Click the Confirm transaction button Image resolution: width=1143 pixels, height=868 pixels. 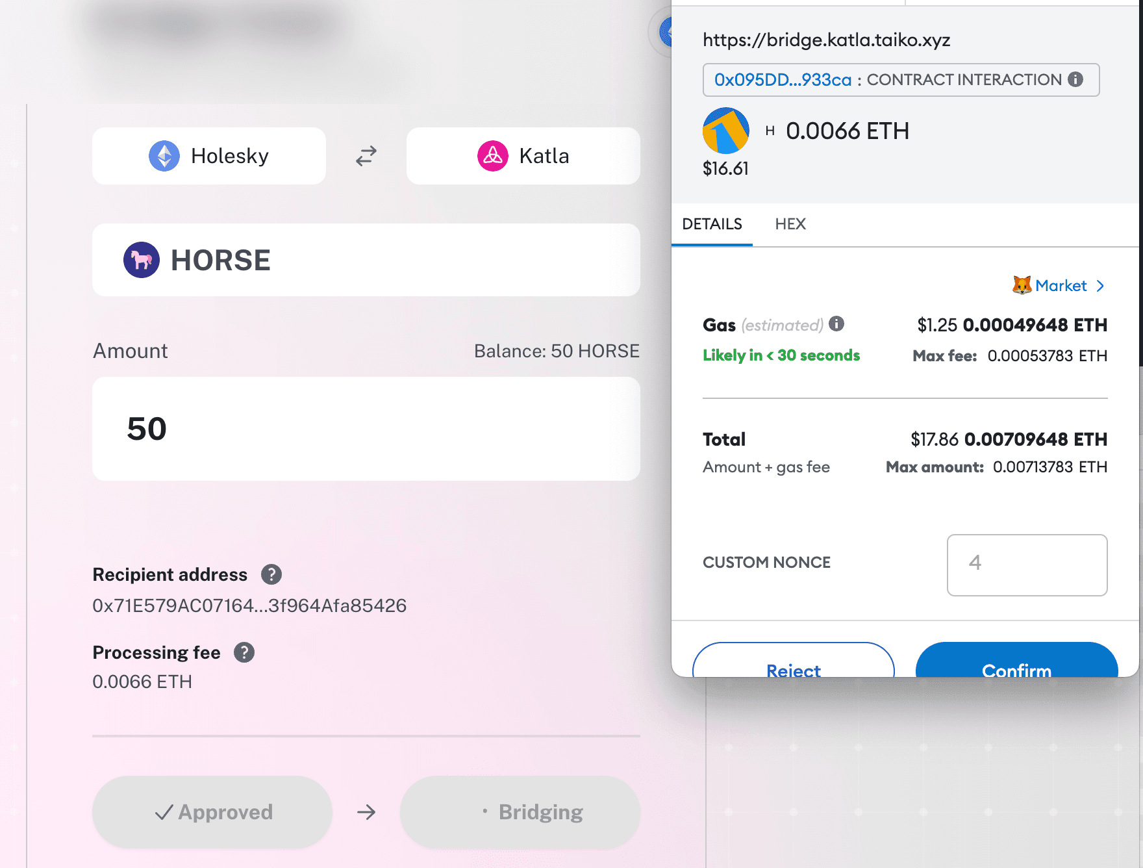pos(1017,660)
